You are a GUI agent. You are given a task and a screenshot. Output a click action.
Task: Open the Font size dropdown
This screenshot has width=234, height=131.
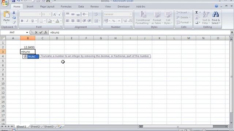tap(50, 14)
